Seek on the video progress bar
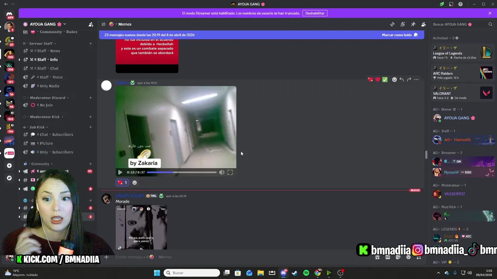 tap(182, 172)
